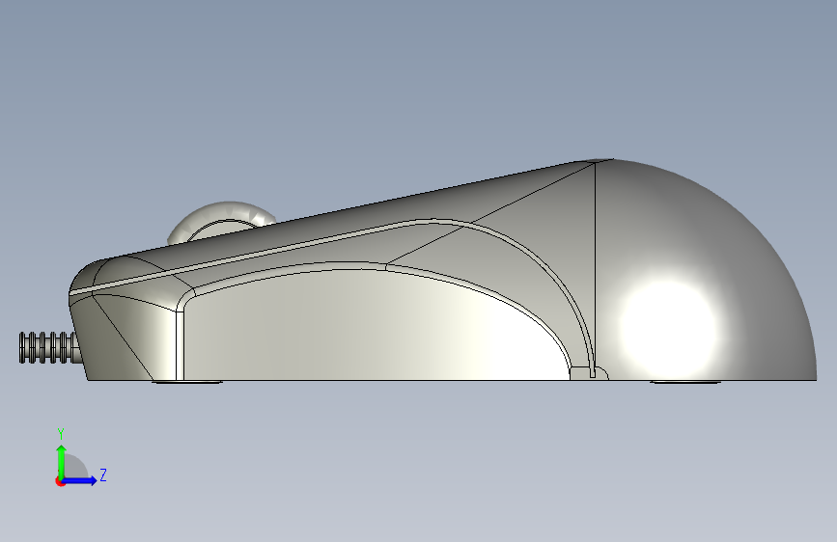837x542 pixels.
Task: Select the scroll wheel on the mouse model
Action: 221,221
